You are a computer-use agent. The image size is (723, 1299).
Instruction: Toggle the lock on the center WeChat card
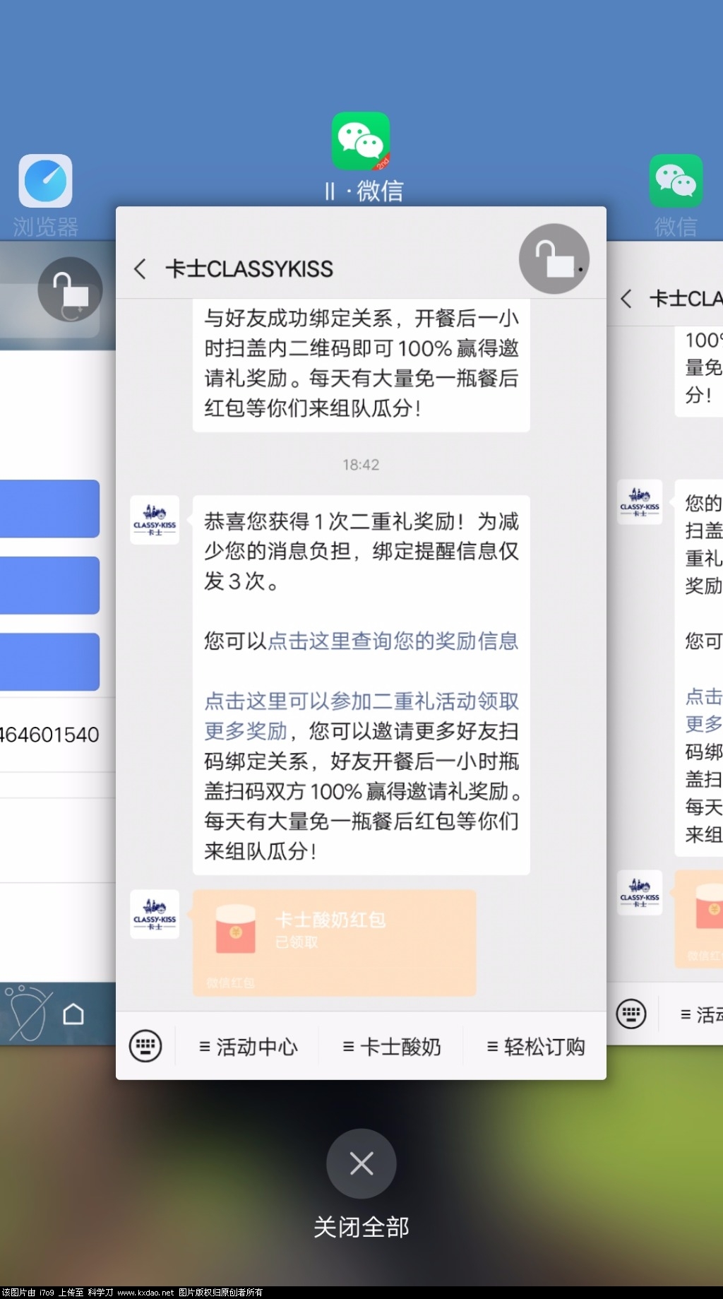click(x=554, y=259)
